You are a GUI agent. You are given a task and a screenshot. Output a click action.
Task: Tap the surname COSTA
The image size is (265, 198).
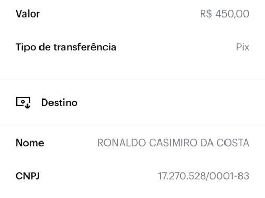(233, 143)
